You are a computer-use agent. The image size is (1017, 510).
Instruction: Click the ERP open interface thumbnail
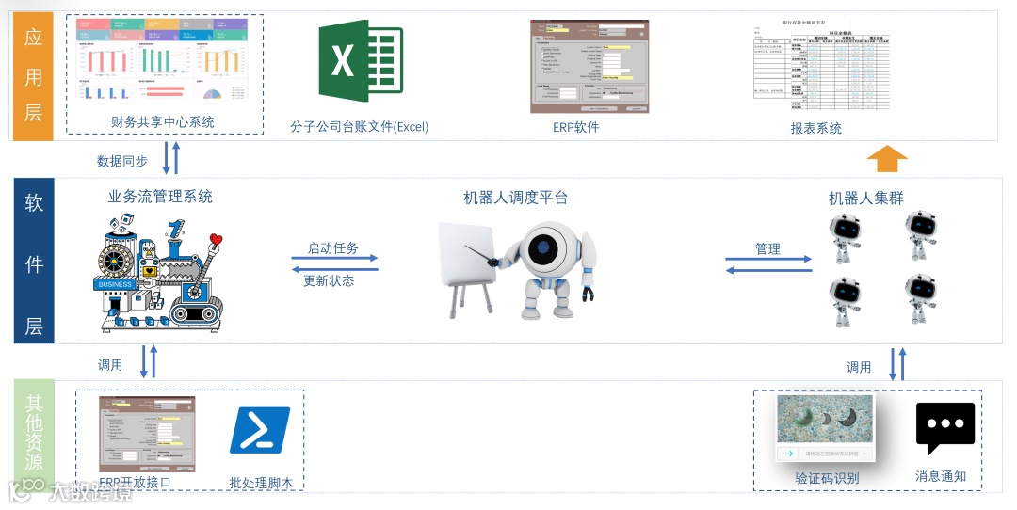click(147, 434)
